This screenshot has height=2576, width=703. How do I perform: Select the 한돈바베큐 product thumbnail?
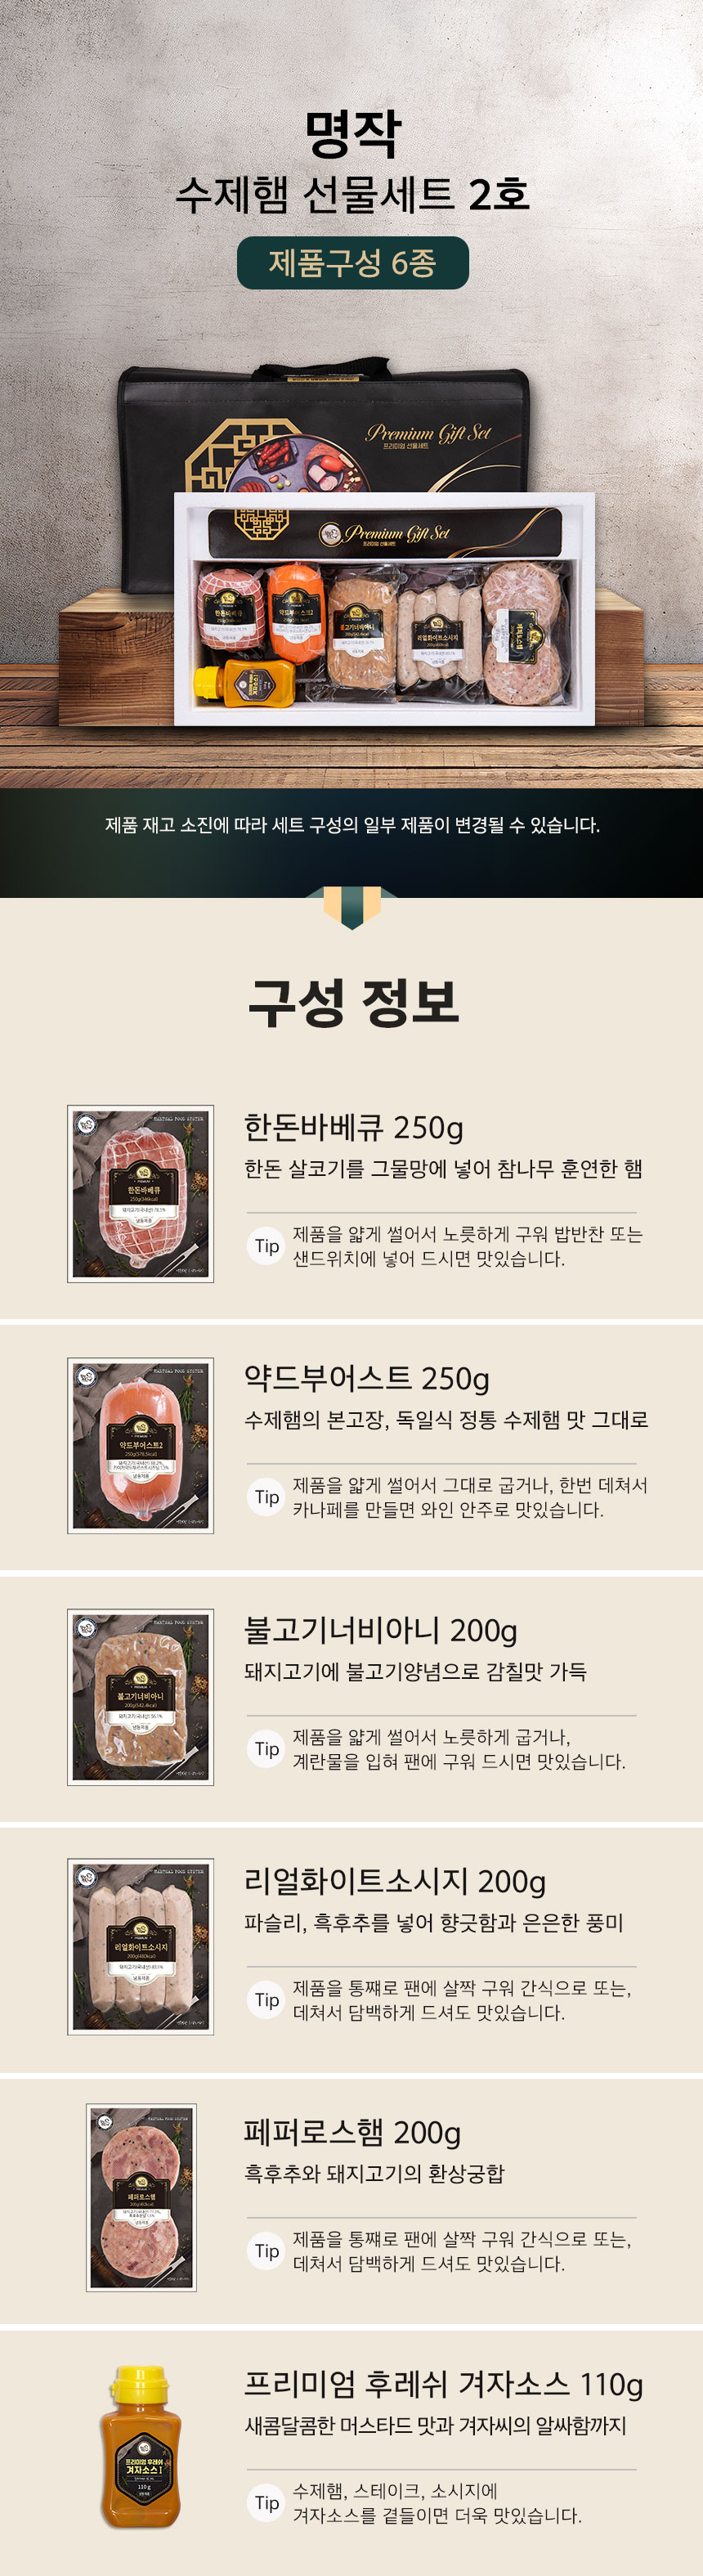pos(140,1194)
